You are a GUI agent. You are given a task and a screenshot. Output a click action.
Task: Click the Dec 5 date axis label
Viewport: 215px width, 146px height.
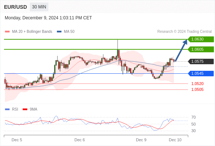[17, 140]
